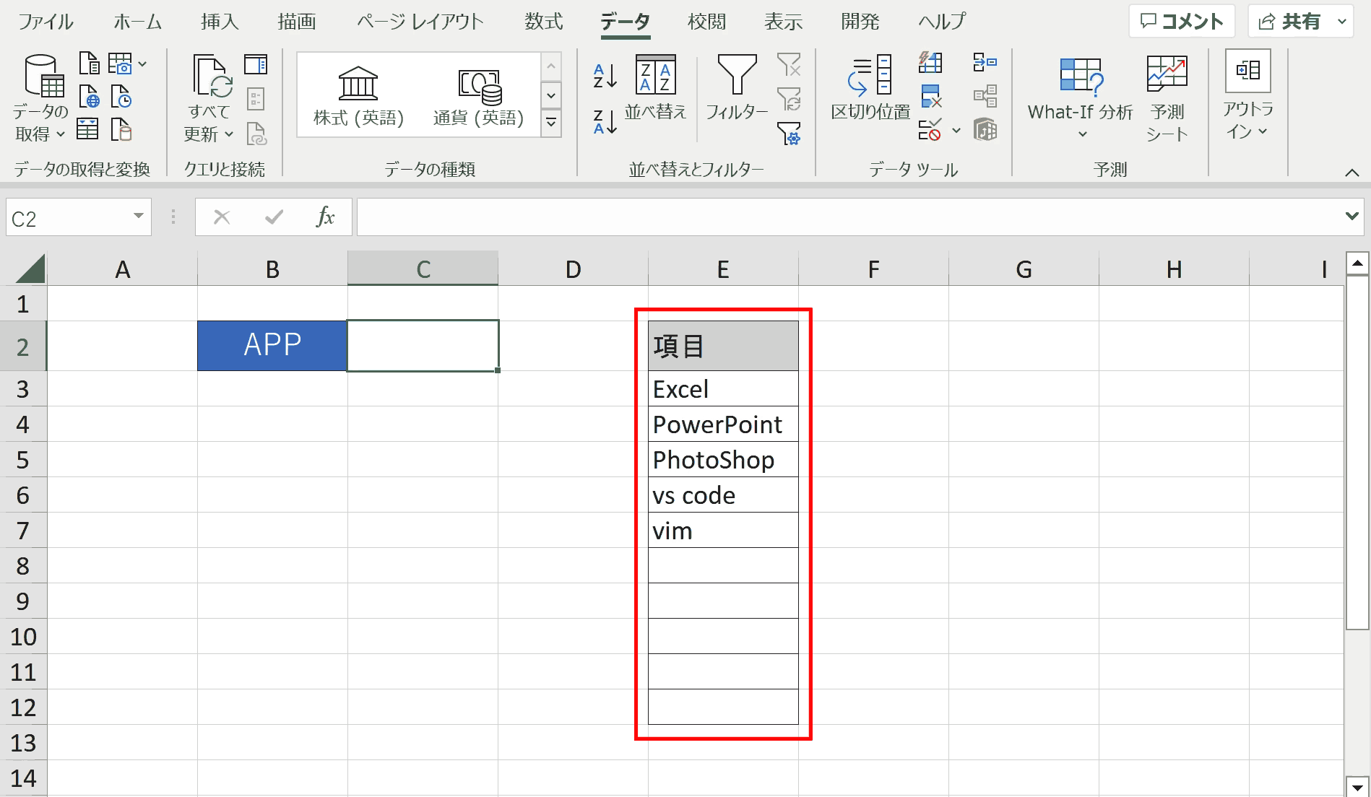Click the コメント button
The width and height of the screenshot is (1371, 797).
pyautogui.click(x=1182, y=22)
